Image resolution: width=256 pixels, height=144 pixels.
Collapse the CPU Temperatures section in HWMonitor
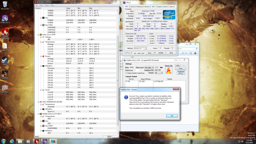coord(41,42)
